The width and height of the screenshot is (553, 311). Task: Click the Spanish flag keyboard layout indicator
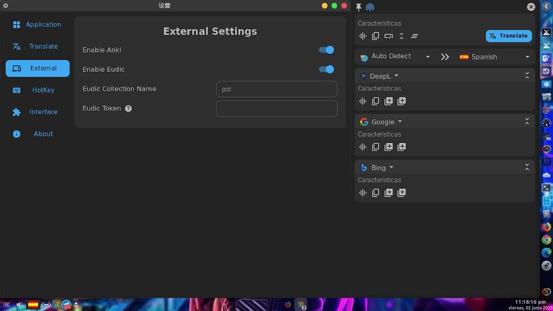point(33,305)
